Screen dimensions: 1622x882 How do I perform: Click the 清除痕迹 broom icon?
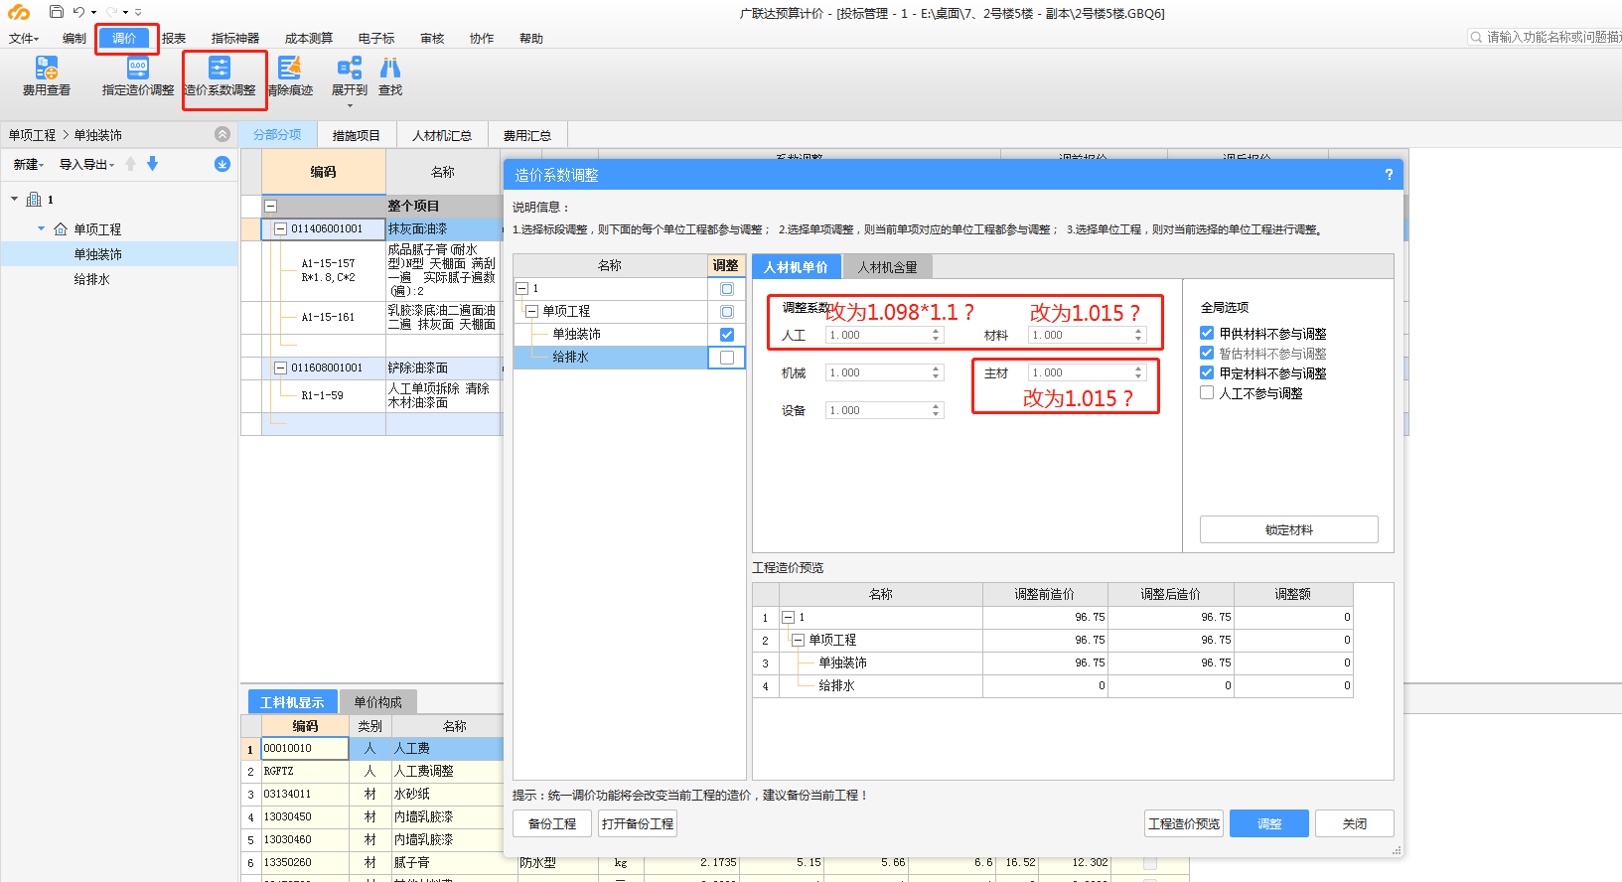[290, 68]
